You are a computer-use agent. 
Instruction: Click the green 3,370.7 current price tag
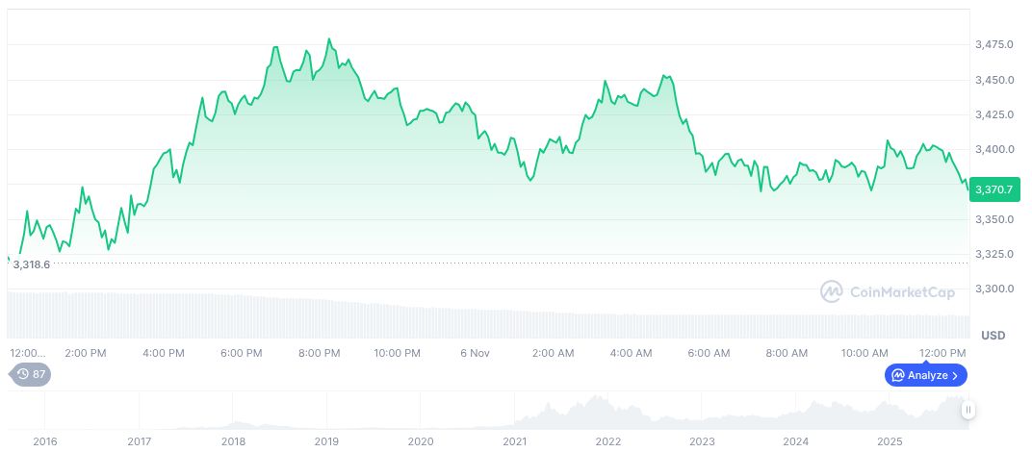point(993,189)
